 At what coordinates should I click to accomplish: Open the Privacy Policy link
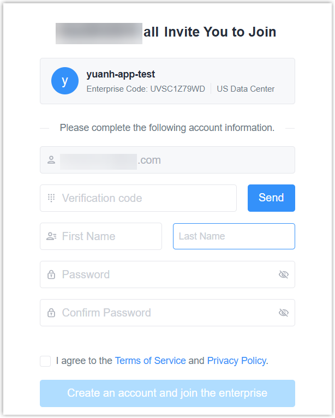(236, 361)
